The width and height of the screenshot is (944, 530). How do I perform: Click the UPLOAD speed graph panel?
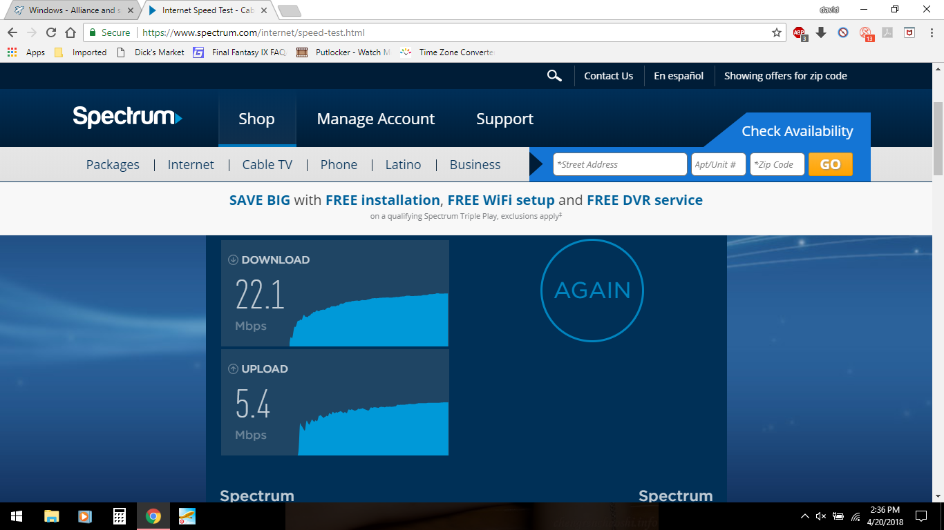coord(335,402)
